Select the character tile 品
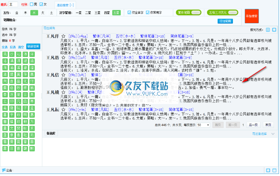Screen dimensions: 280x176 (18, 81)
